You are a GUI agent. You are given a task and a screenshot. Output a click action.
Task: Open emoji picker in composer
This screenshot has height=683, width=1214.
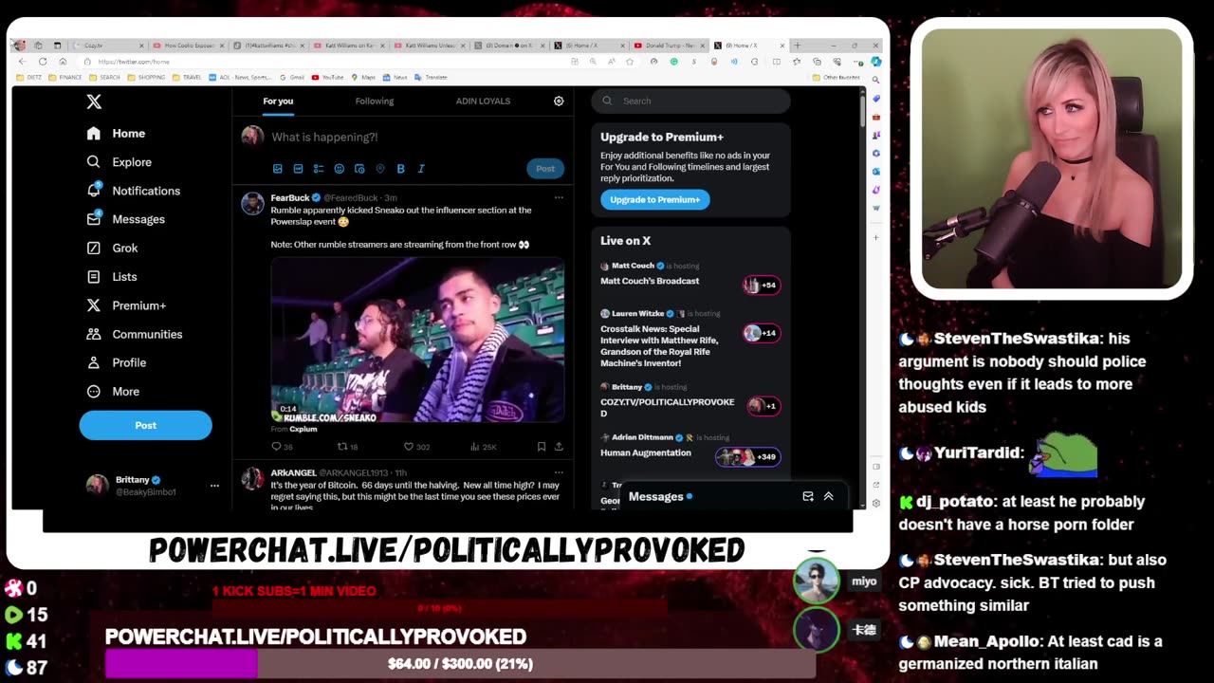point(339,169)
